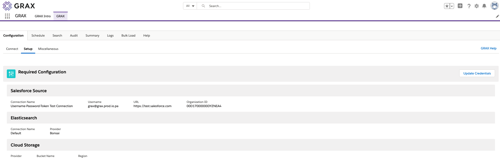Click the pencil edit navigation icon
Viewport: 500px width, 158px height.
click(x=497, y=16)
